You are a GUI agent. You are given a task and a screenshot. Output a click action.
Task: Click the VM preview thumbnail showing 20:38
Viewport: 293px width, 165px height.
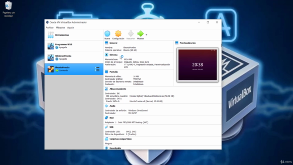pos(197,65)
